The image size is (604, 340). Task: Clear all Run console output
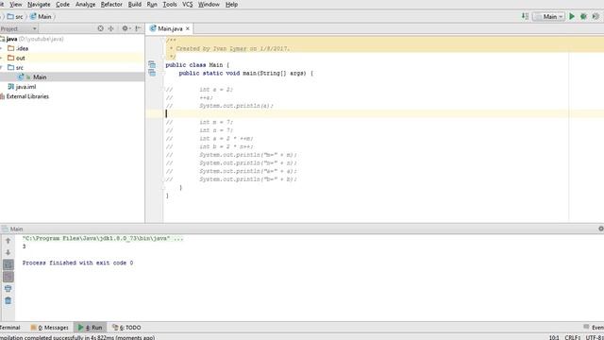point(8,300)
